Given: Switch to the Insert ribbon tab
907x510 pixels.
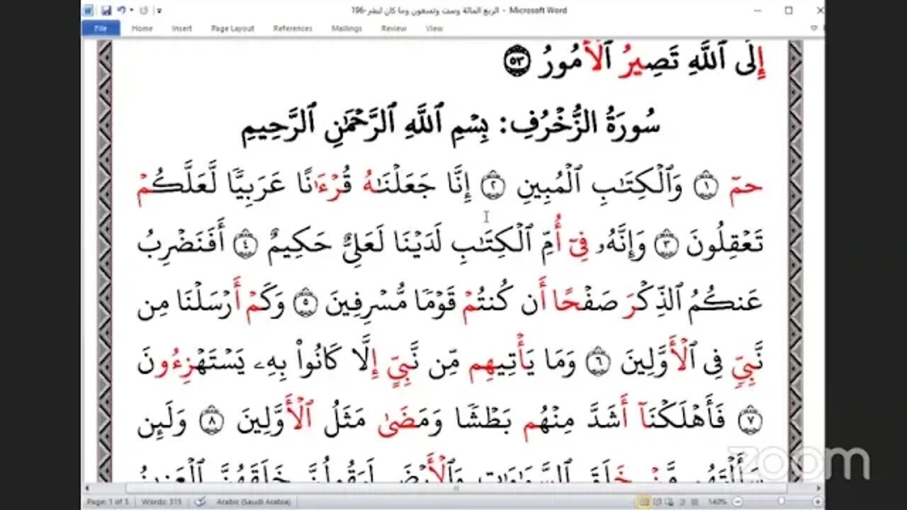Looking at the screenshot, I should point(182,28).
